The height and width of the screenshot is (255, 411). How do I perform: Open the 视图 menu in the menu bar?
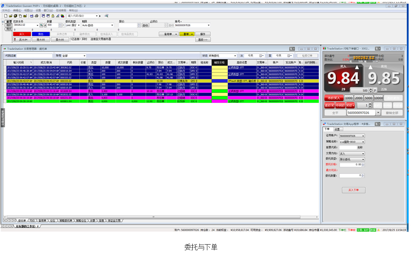[x=28, y=10]
